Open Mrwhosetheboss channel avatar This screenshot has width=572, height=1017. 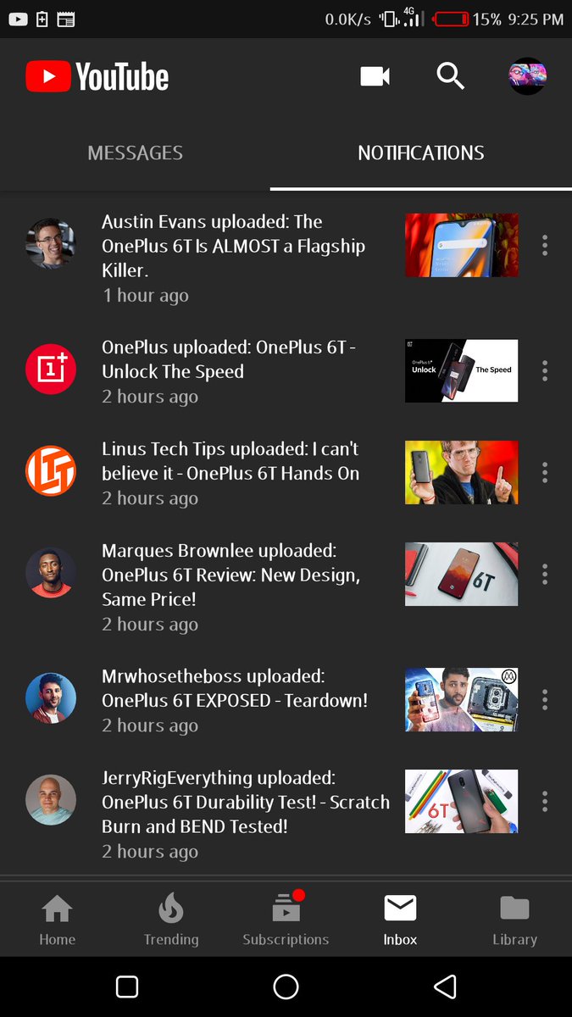pyautogui.click(x=51, y=699)
